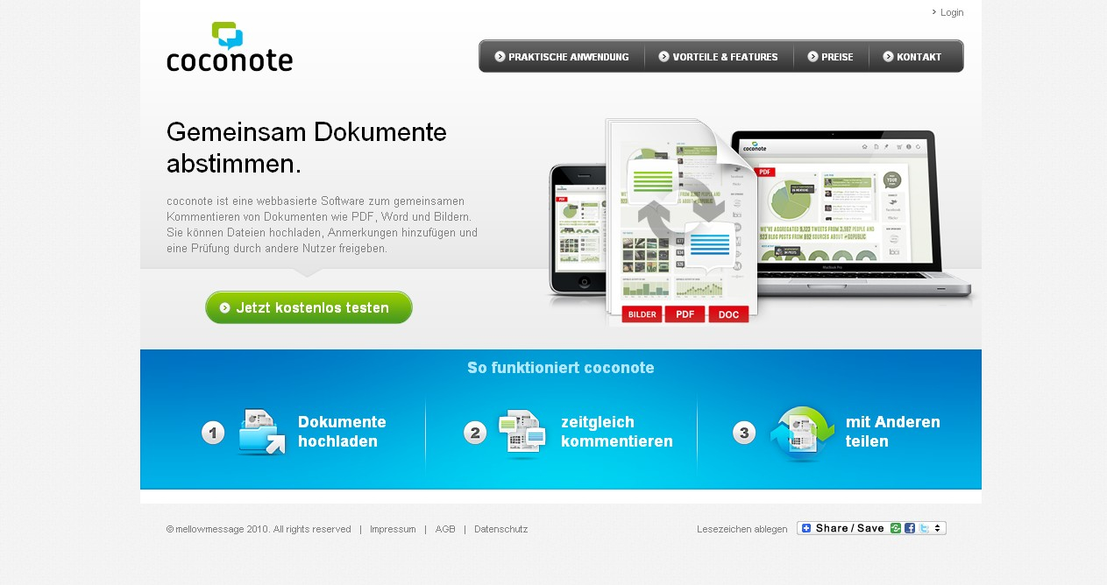Open the Login link
Screen dimensions: 1107x585
(x=951, y=12)
